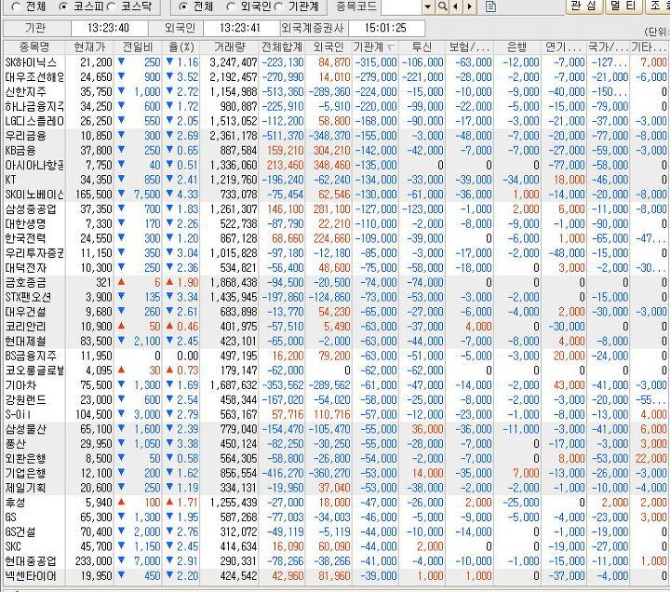The image size is (670, 592).
Task: Select the 전체 market radio beside 코스피
Action: pyautogui.click(x=16, y=7)
